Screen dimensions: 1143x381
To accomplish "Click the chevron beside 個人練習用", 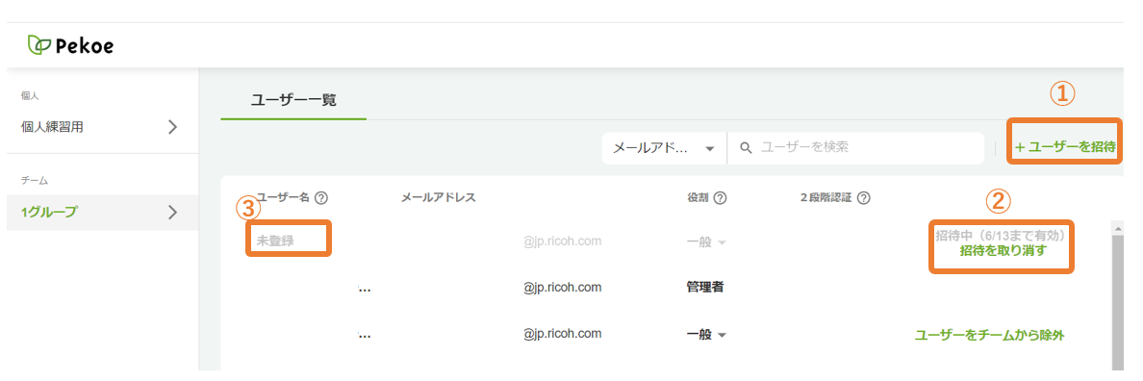I will point(173,127).
